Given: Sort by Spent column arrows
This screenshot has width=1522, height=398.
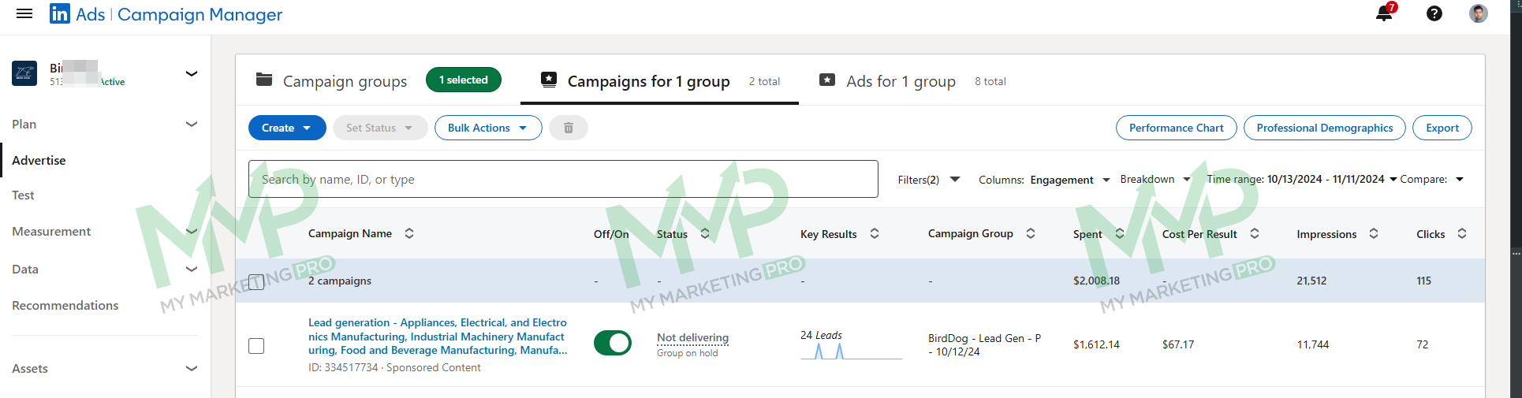Looking at the screenshot, I should coord(1120,233).
